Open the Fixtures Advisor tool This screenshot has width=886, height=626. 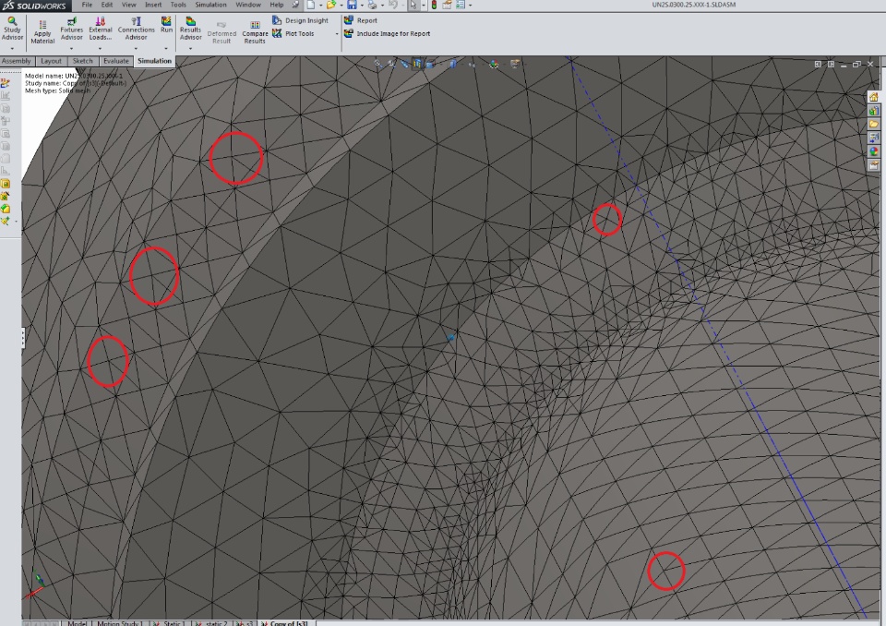[72, 29]
